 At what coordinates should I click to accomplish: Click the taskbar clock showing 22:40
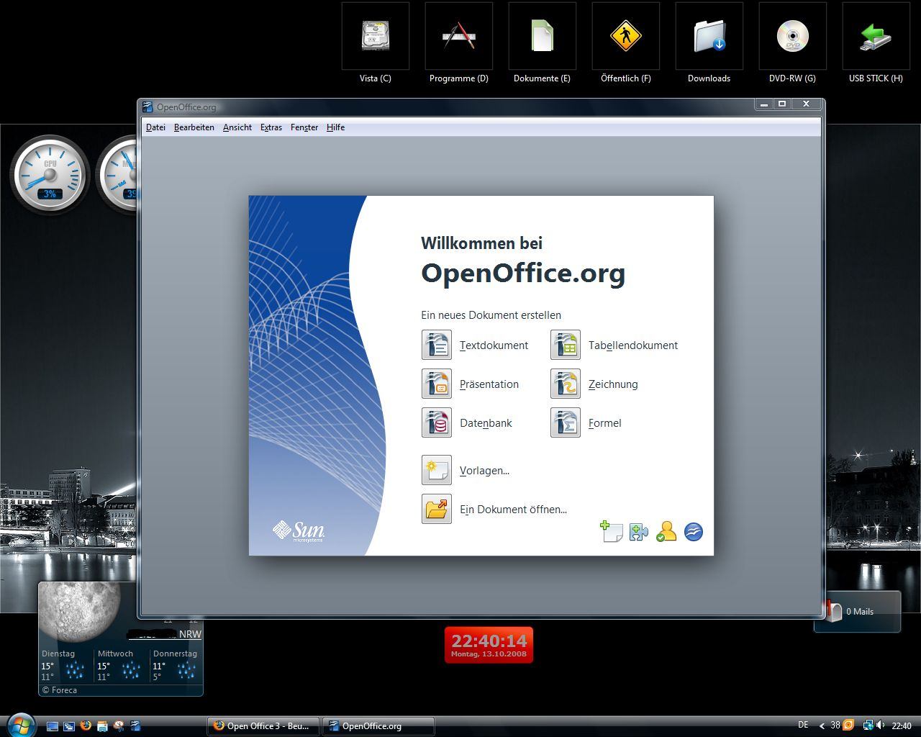[x=902, y=725]
